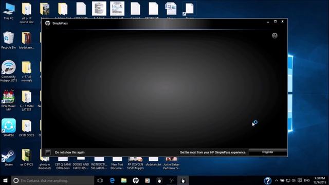Open File Explorer from the taskbar
The width and height of the screenshot is (329, 185).
(124, 180)
